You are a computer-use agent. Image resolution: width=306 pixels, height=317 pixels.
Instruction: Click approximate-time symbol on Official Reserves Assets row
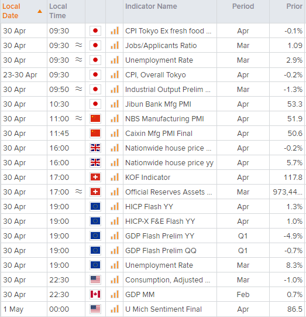click(79, 191)
